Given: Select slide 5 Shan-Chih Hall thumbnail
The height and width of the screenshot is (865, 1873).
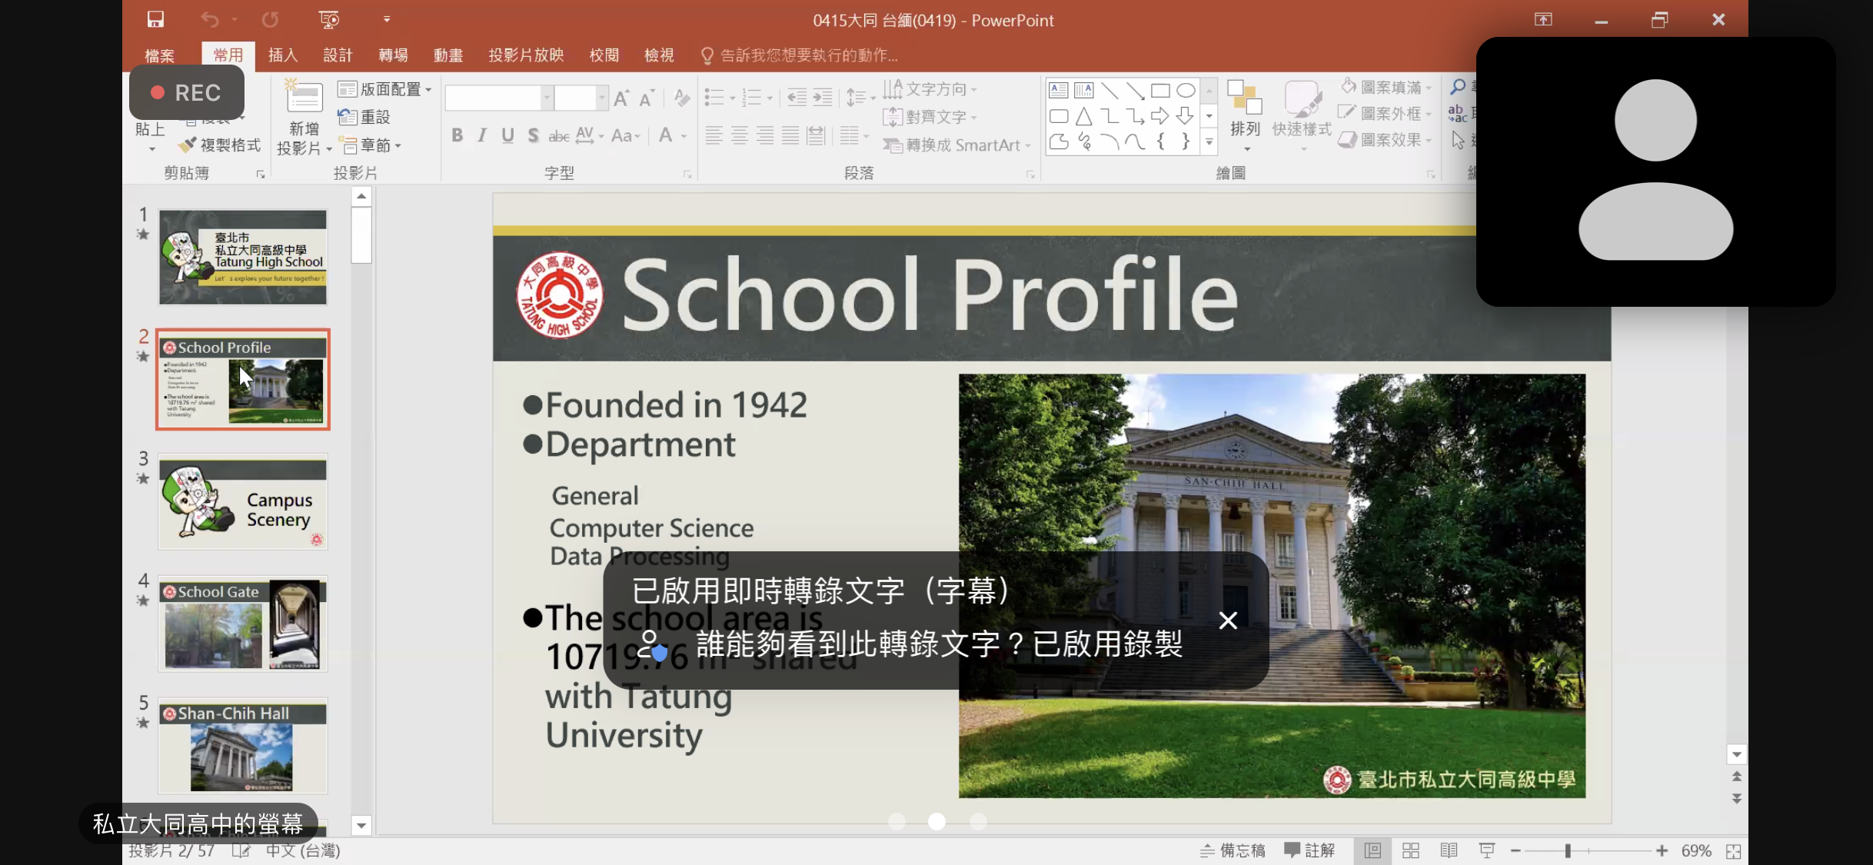Looking at the screenshot, I should click(243, 746).
